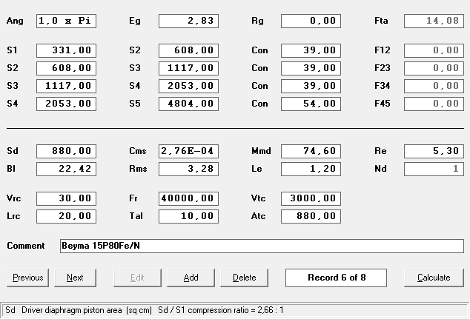
Task: Go to the Next record
Action: (x=75, y=278)
